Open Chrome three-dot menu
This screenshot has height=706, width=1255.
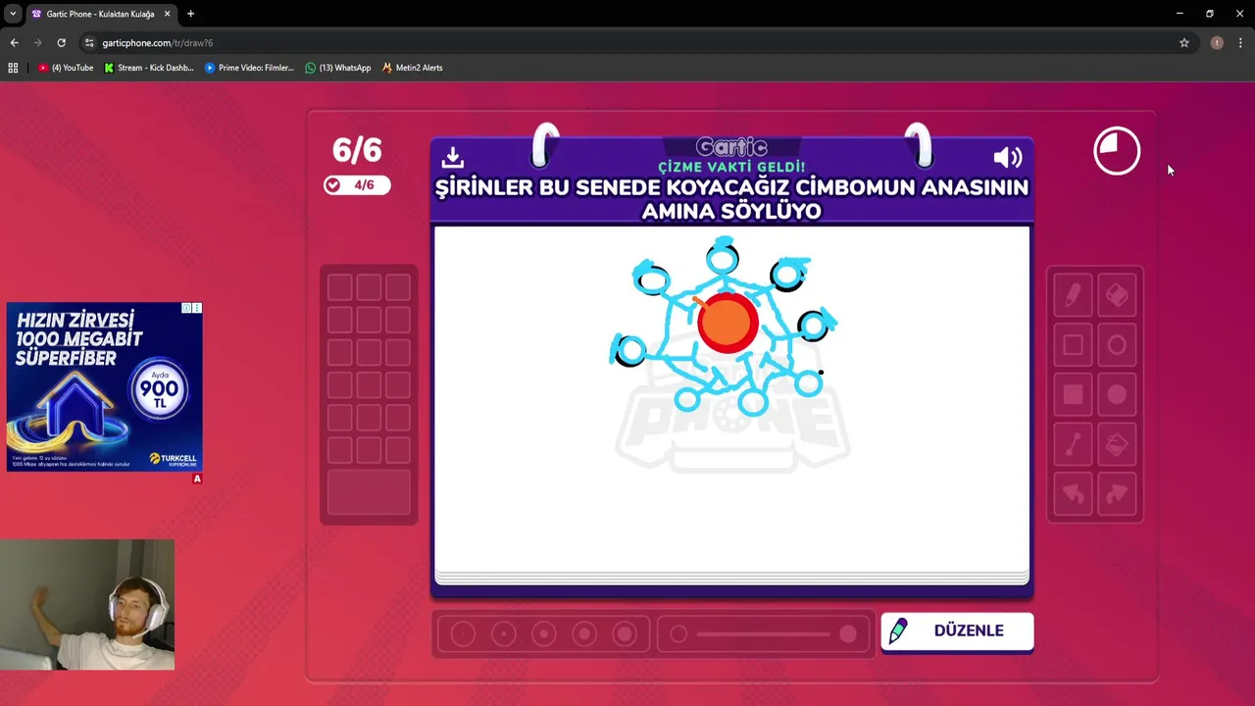click(x=1240, y=43)
